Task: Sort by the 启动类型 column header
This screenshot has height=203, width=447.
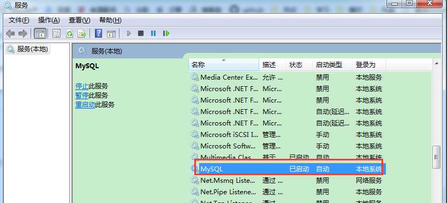Action: (x=332, y=65)
